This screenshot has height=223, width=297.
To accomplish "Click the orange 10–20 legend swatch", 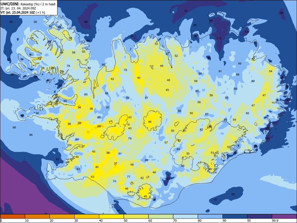I will point(37,216).
